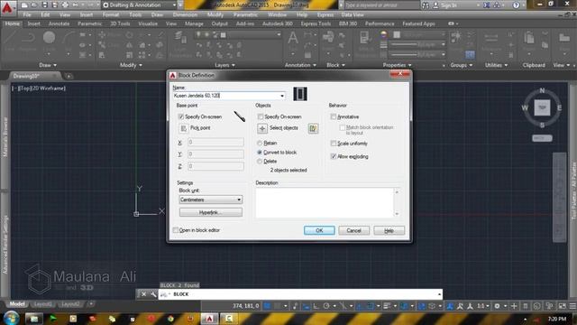
Task: Enable the Annotative checkbox
Action: coord(334,116)
